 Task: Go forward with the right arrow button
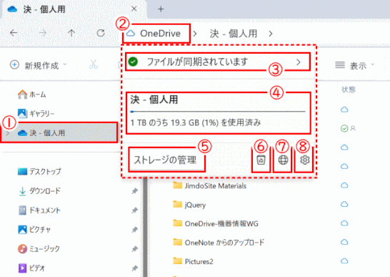point(43,33)
